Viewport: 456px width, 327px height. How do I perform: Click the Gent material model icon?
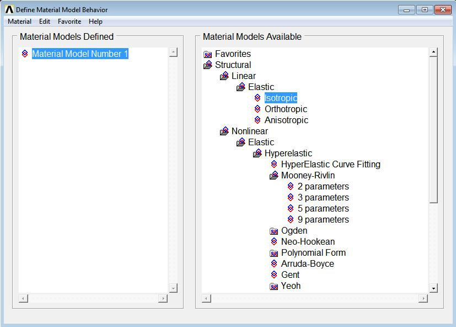[x=274, y=275]
